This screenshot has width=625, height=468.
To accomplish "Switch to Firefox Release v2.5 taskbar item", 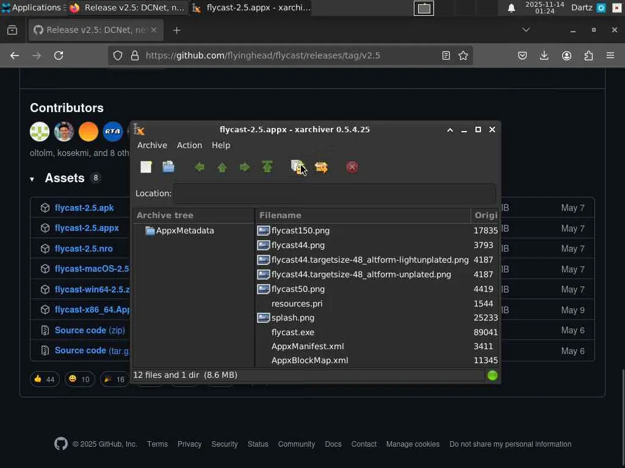I will pos(128,7).
